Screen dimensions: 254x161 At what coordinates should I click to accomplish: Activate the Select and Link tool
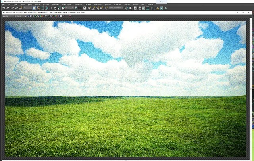coord(12,8)
